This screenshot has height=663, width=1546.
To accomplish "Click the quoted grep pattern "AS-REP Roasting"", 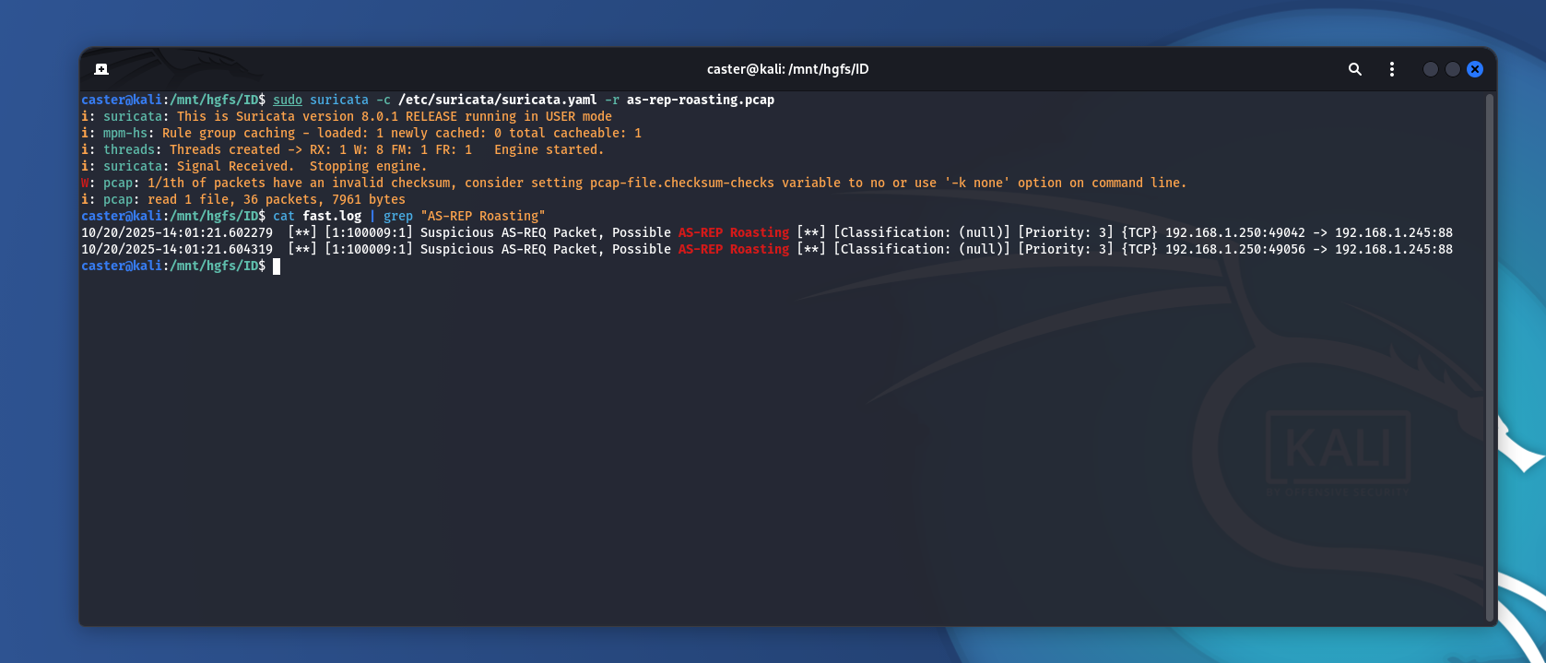I will coord(482,217).
